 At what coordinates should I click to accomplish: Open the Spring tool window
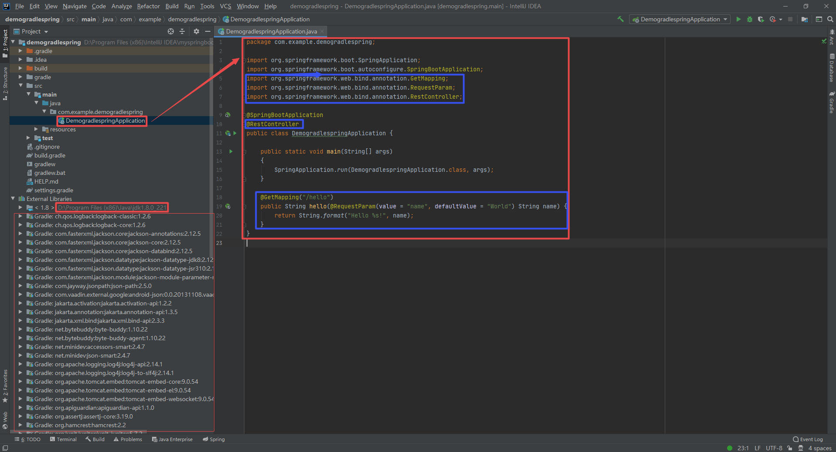(213, 439)
